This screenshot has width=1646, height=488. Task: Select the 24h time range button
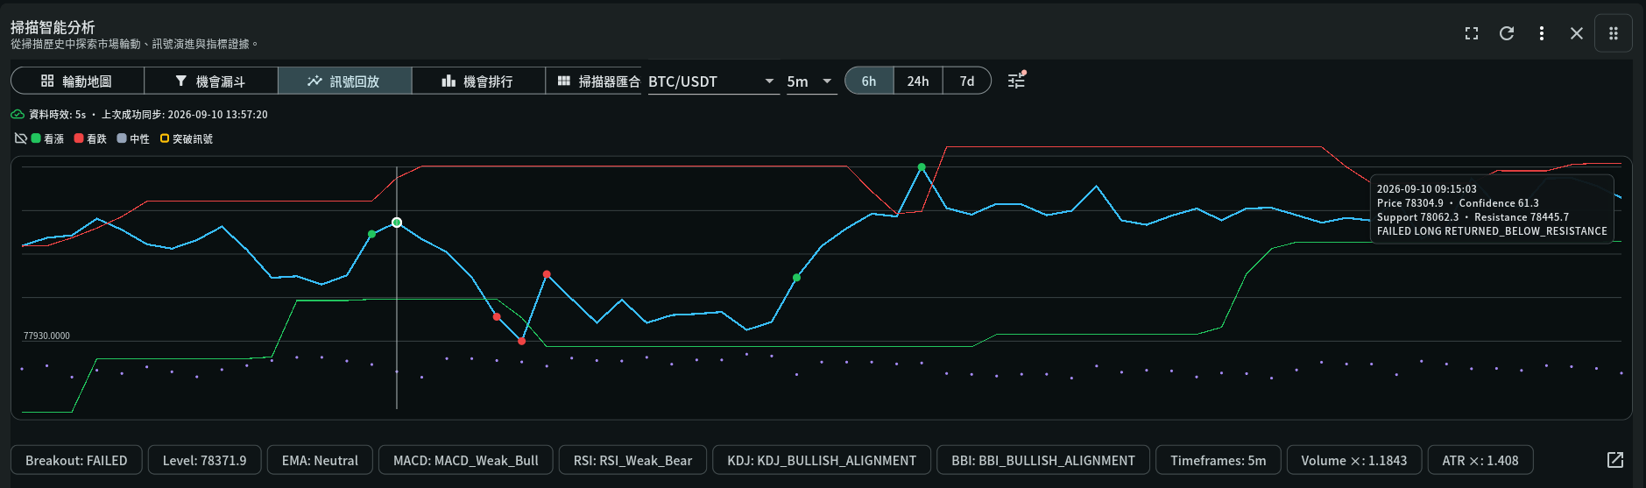918,81
